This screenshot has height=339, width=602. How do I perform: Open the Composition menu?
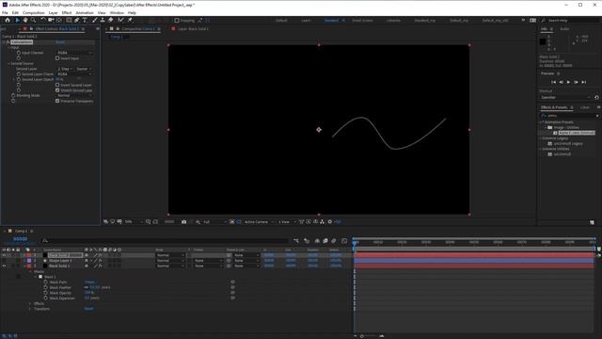click(x=34, y=12)
